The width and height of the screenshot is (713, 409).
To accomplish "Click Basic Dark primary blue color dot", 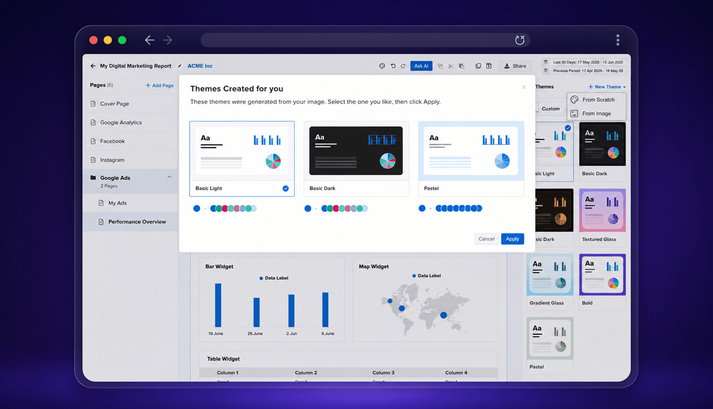I will click(x=308, y=208).
